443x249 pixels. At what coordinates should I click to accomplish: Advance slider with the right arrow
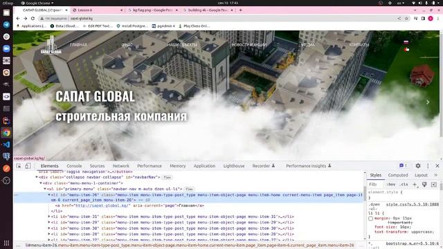[x=428, y=102]
